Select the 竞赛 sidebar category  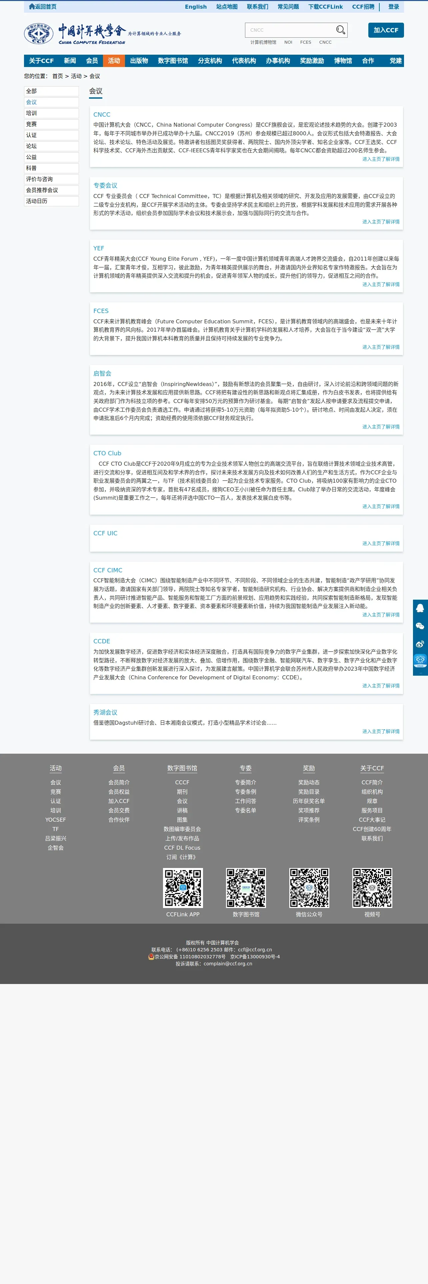(51, 124)
